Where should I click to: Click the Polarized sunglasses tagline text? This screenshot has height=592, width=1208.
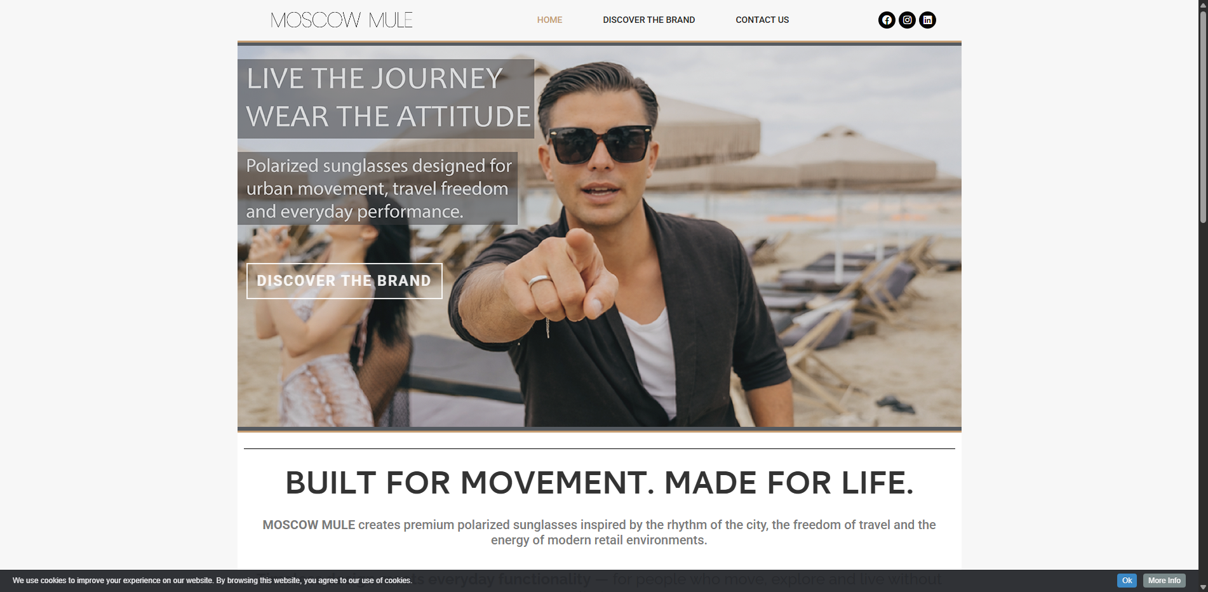tap(379, 189)
